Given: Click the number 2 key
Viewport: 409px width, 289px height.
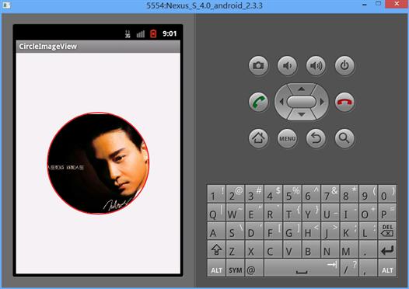Looking at the screenshot, I should [236, 193].
